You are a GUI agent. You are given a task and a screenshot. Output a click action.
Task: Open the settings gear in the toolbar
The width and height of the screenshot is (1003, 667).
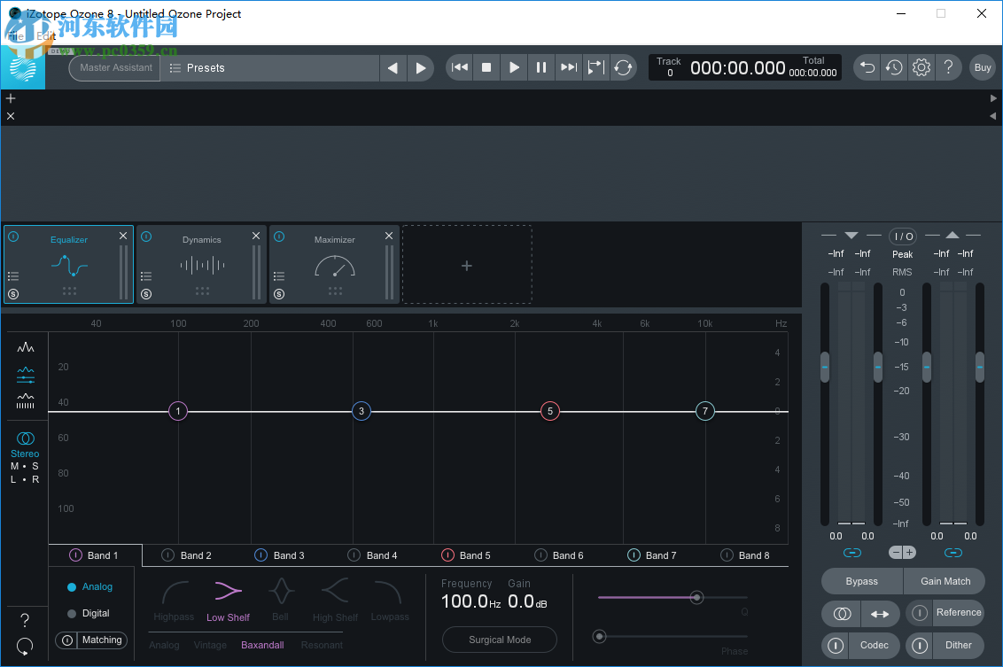click(x=921, y=67)
